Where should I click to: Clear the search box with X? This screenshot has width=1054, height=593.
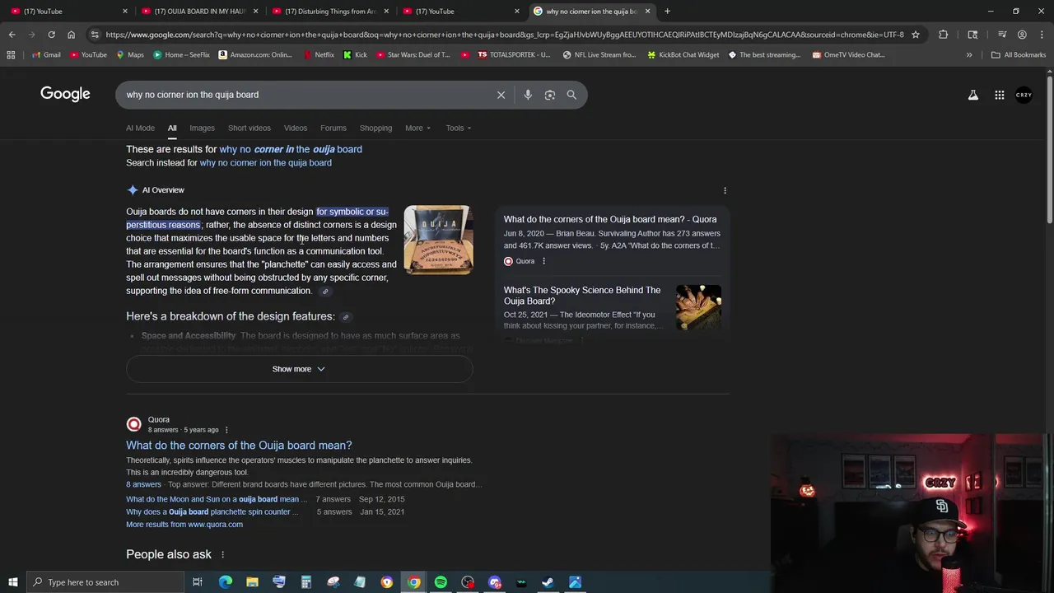(501, 95)
